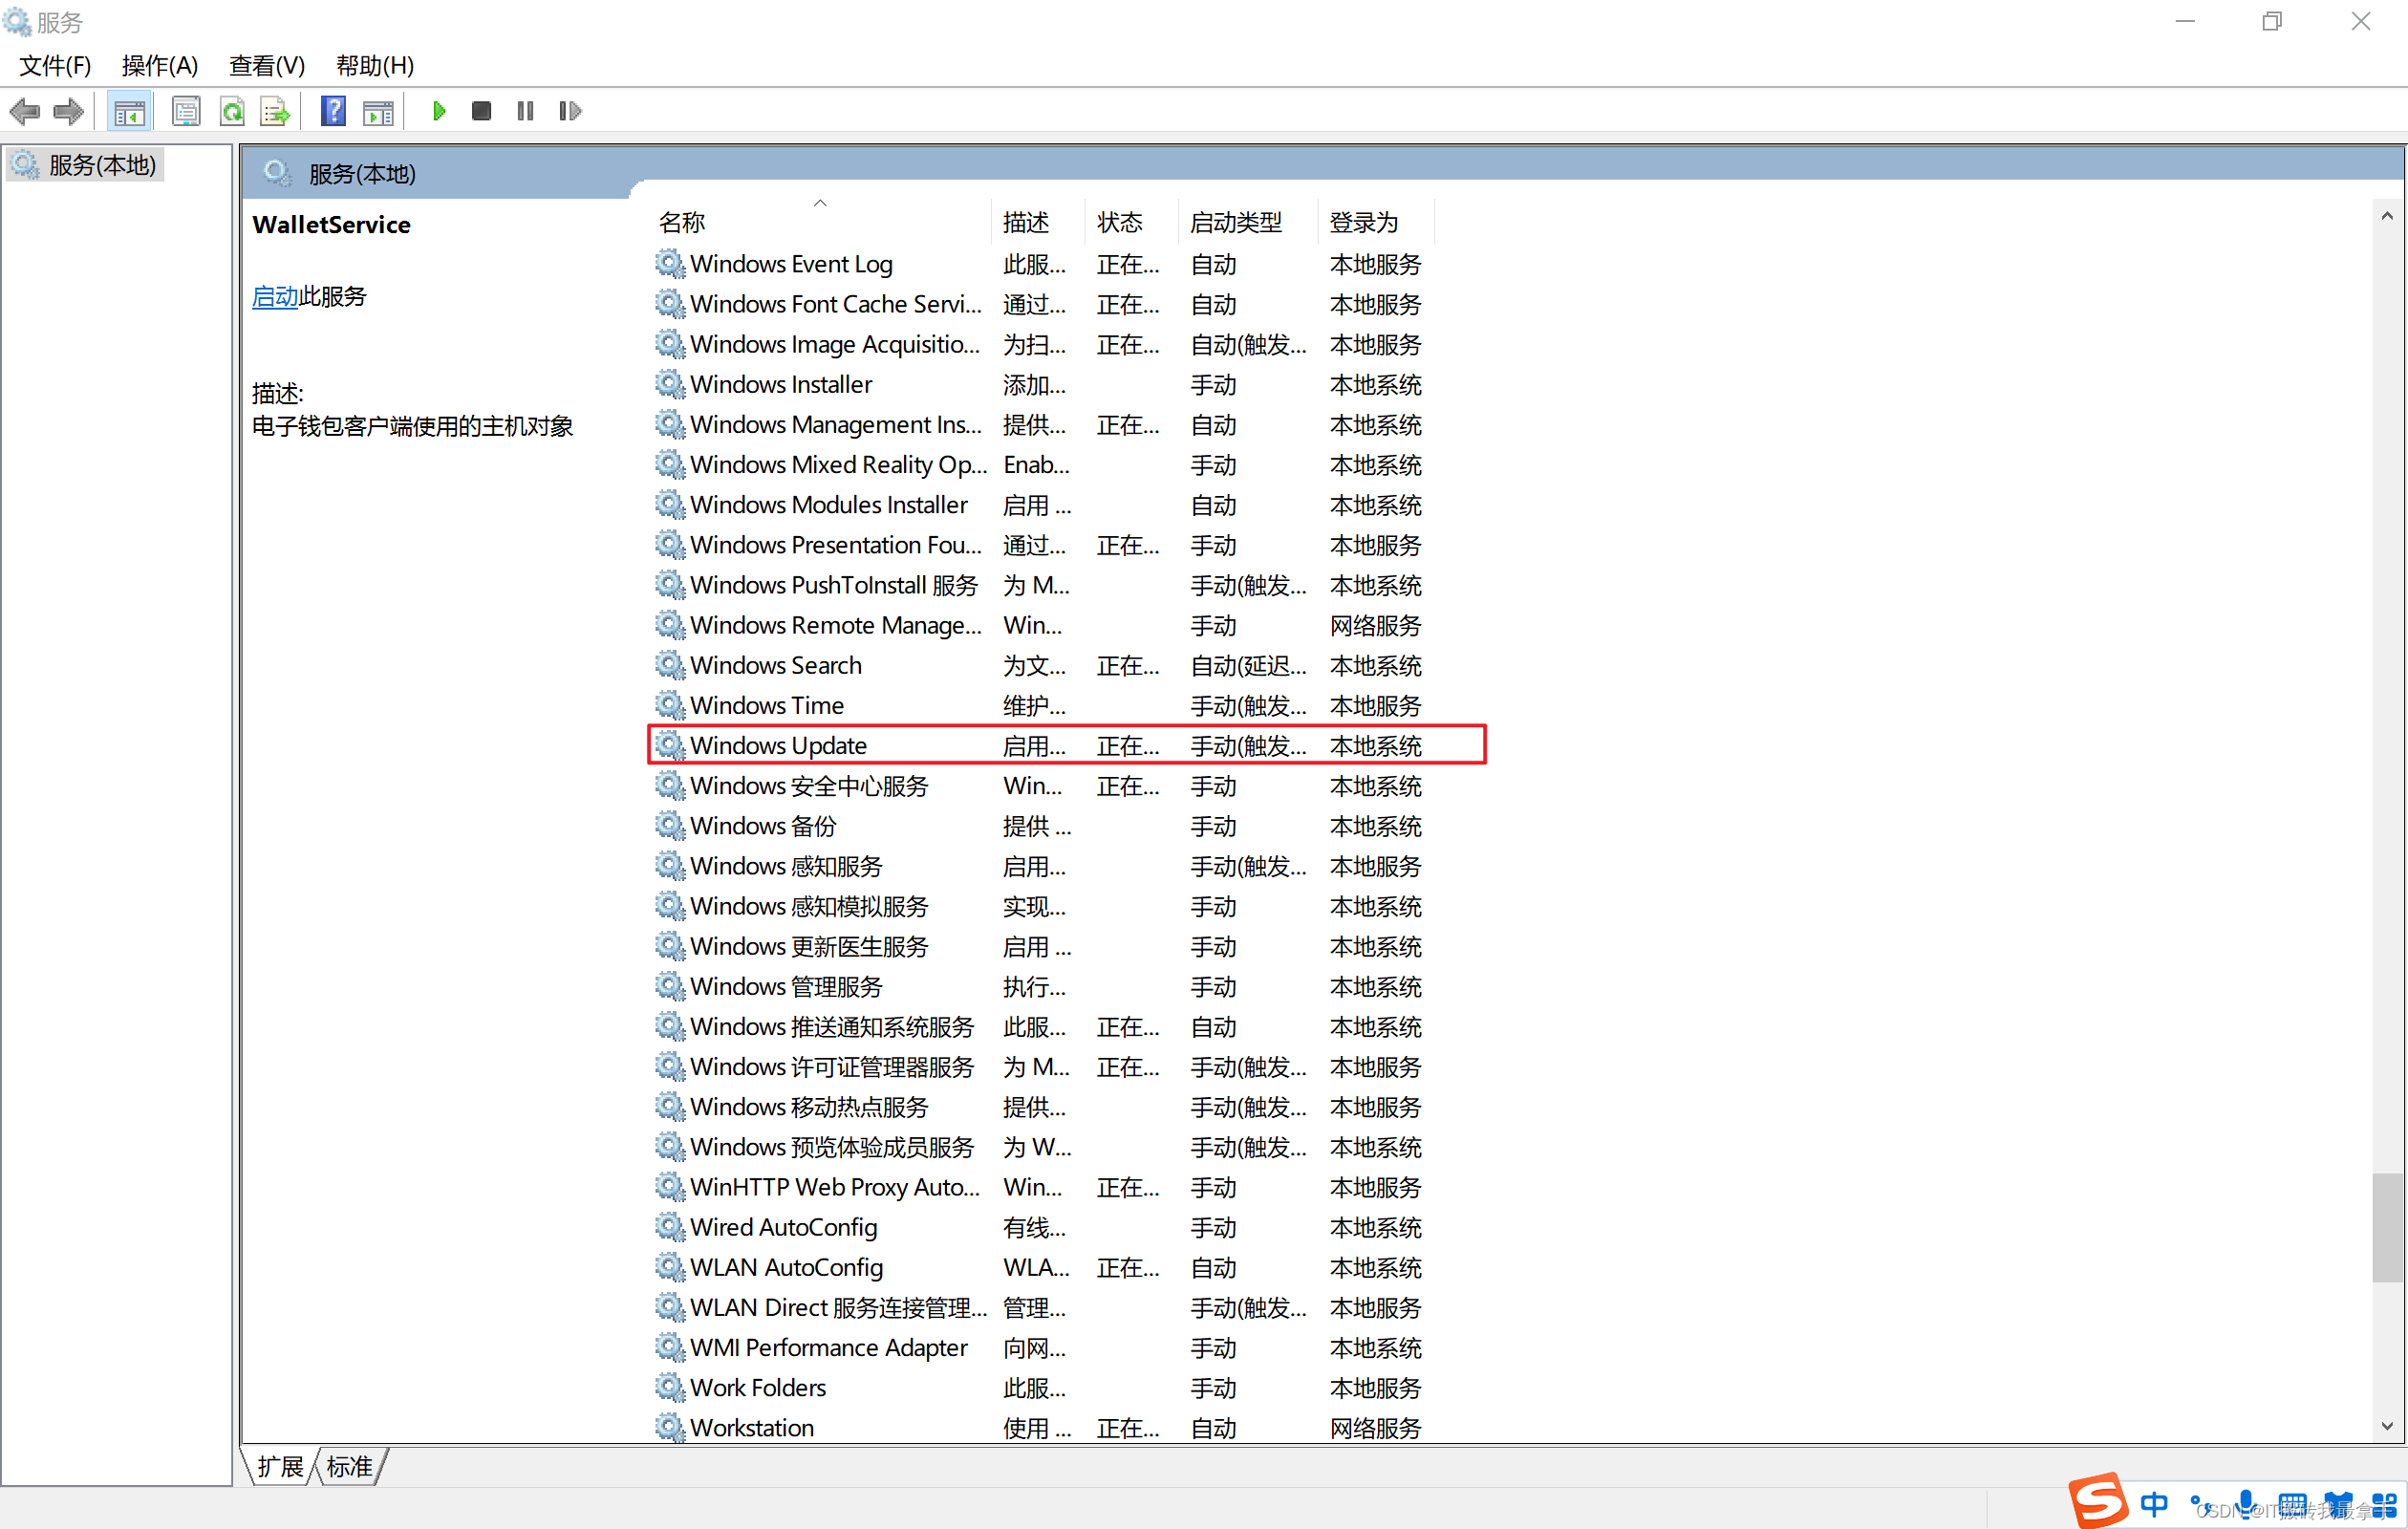
Task: Click the Start Service play icon
Action: tap(438, 111)
